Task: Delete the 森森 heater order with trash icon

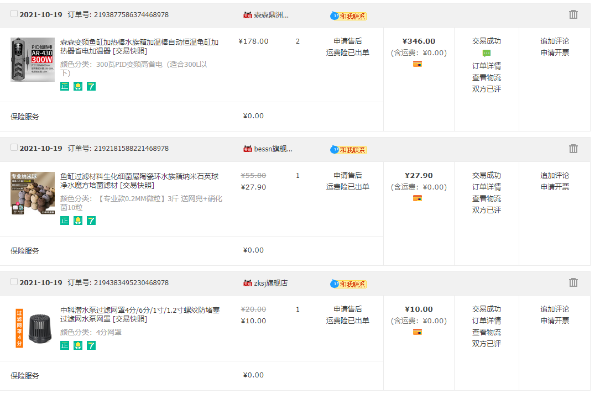Action: (x=573, y=15)
